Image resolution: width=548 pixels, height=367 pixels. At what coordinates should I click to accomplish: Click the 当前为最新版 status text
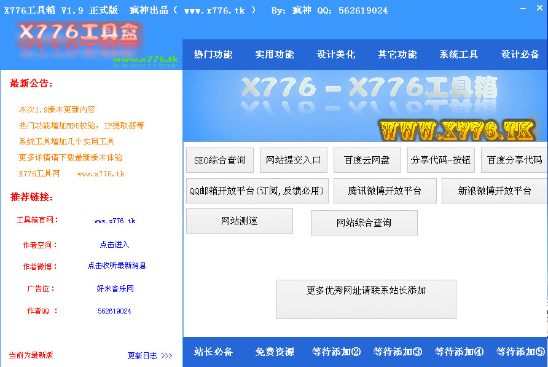pos(31,355)
